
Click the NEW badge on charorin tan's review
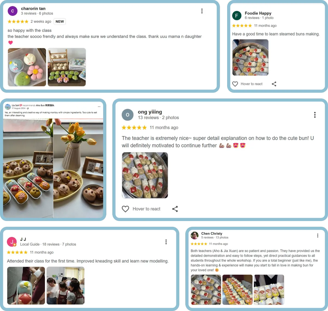click(60, 22)
